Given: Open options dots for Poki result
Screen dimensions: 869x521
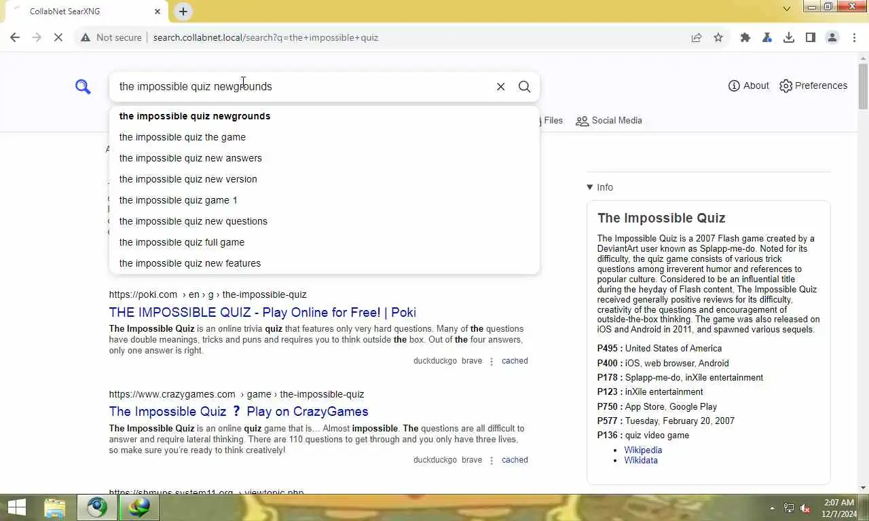Looking at the screenshot, I should 492,361.
